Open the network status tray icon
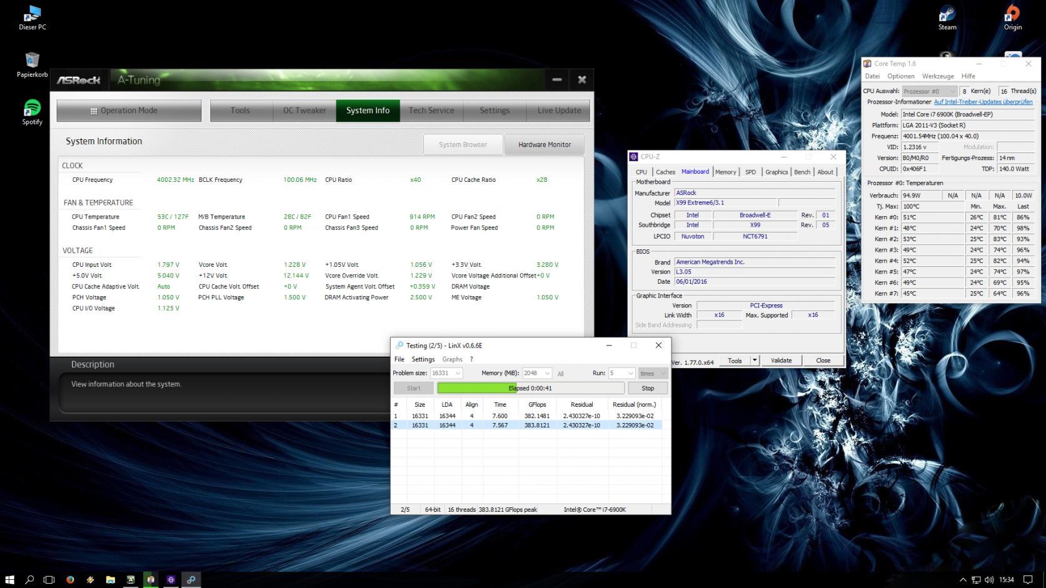The image size is (1046, 588). click(976, 580)
